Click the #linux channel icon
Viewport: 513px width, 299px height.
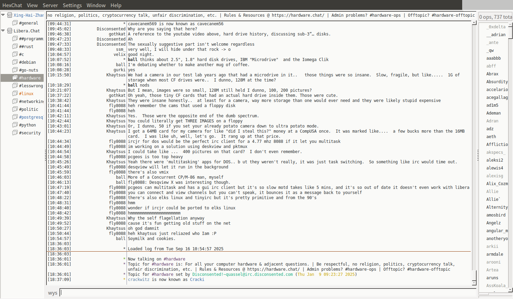(15, 93)
